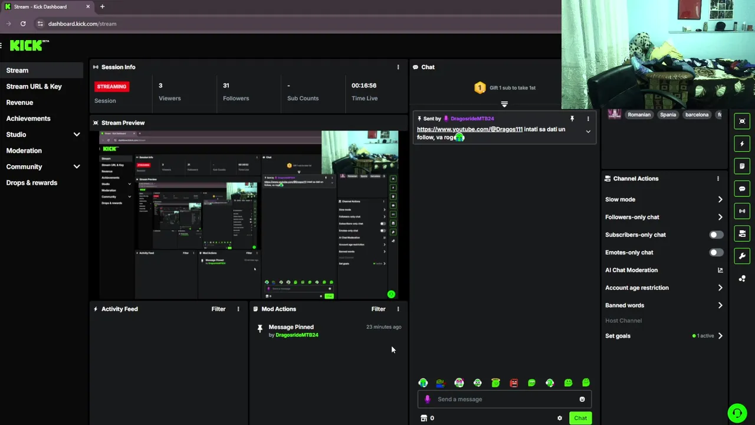Open Mod Actions Filter dropdown
This screenshot has height=425, width=755.
(x=378, y=309)
